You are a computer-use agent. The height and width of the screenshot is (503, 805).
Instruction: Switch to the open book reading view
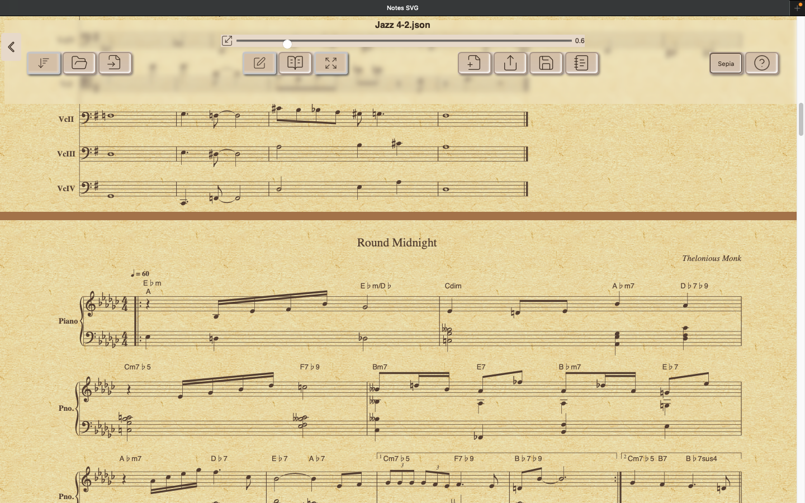295,63
